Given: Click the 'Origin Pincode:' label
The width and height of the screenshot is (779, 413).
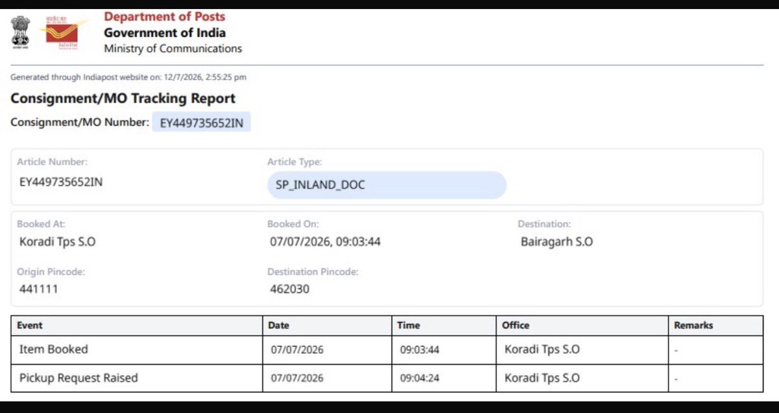Looking at the screenshot, I should point(51,272).
